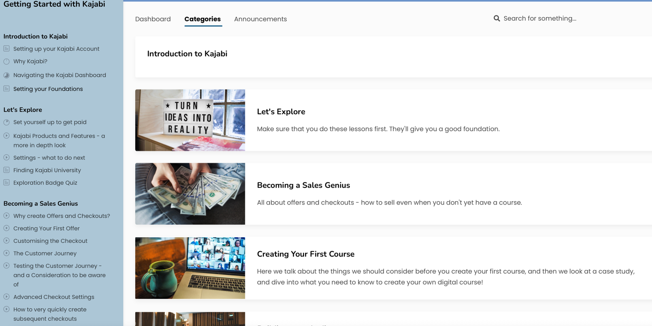Open the Announcements tab

260,19
